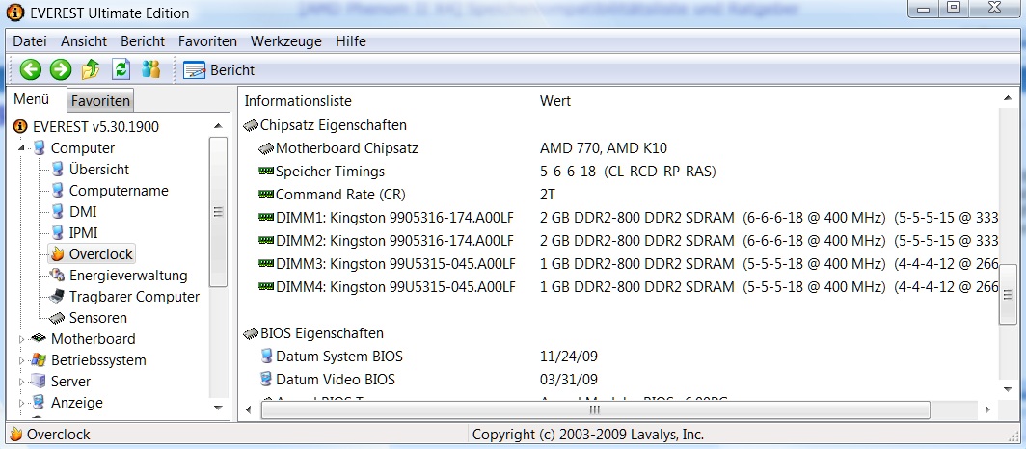
Task: Click the tree panel scroll-up arrow
Action: [x=218, y=126]
